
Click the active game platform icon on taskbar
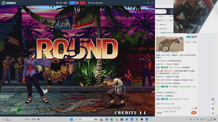pyautogui.click(x=147, y=119)
